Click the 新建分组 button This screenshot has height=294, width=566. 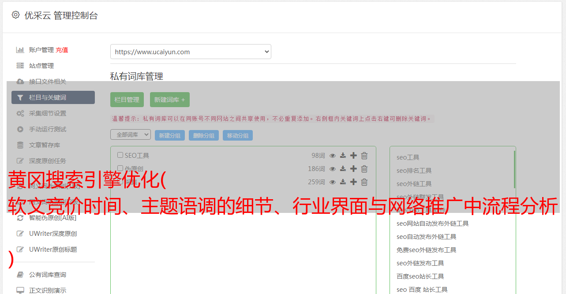[x=170, y=135]
